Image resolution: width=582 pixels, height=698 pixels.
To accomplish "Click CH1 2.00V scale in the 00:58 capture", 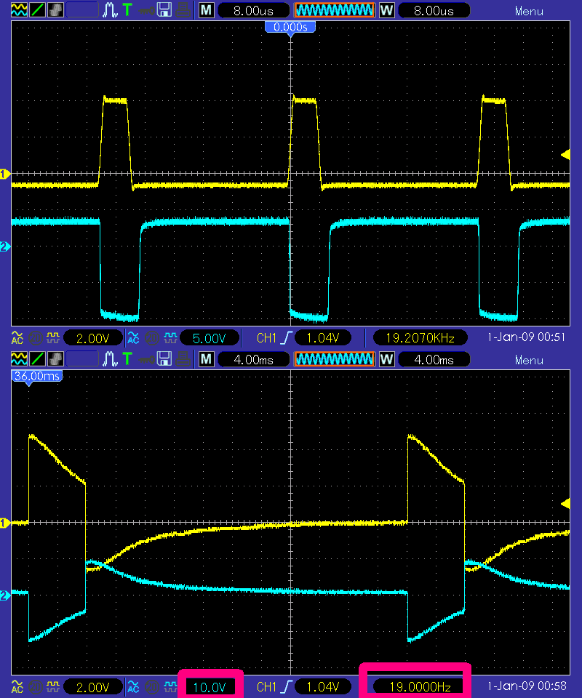I will [x=92, y=687].
